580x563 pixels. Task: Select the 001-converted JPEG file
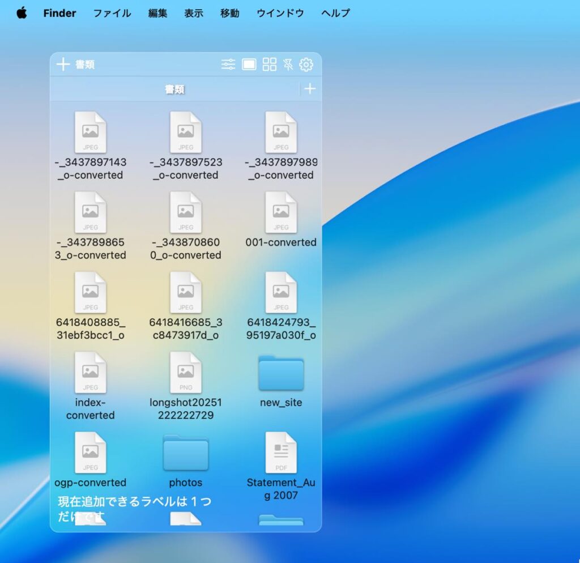(x=281, y=213)
